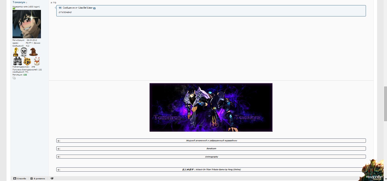
Task: Open the Томакун signature banner image
Action: click(211, 107)
